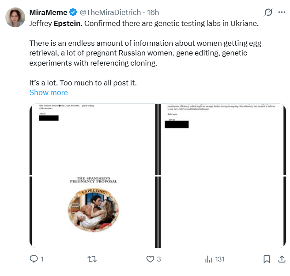Open the Spaniard's Pregnancy Proposal book cover image
Viewport: 290px width, 276px height.
92,212
